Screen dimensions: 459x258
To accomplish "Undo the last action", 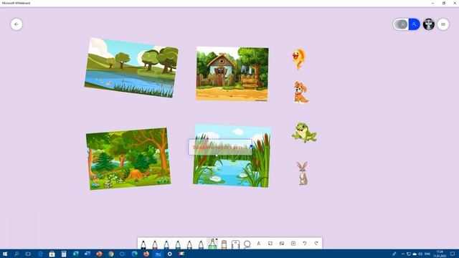I will click(x=305, y=244).
